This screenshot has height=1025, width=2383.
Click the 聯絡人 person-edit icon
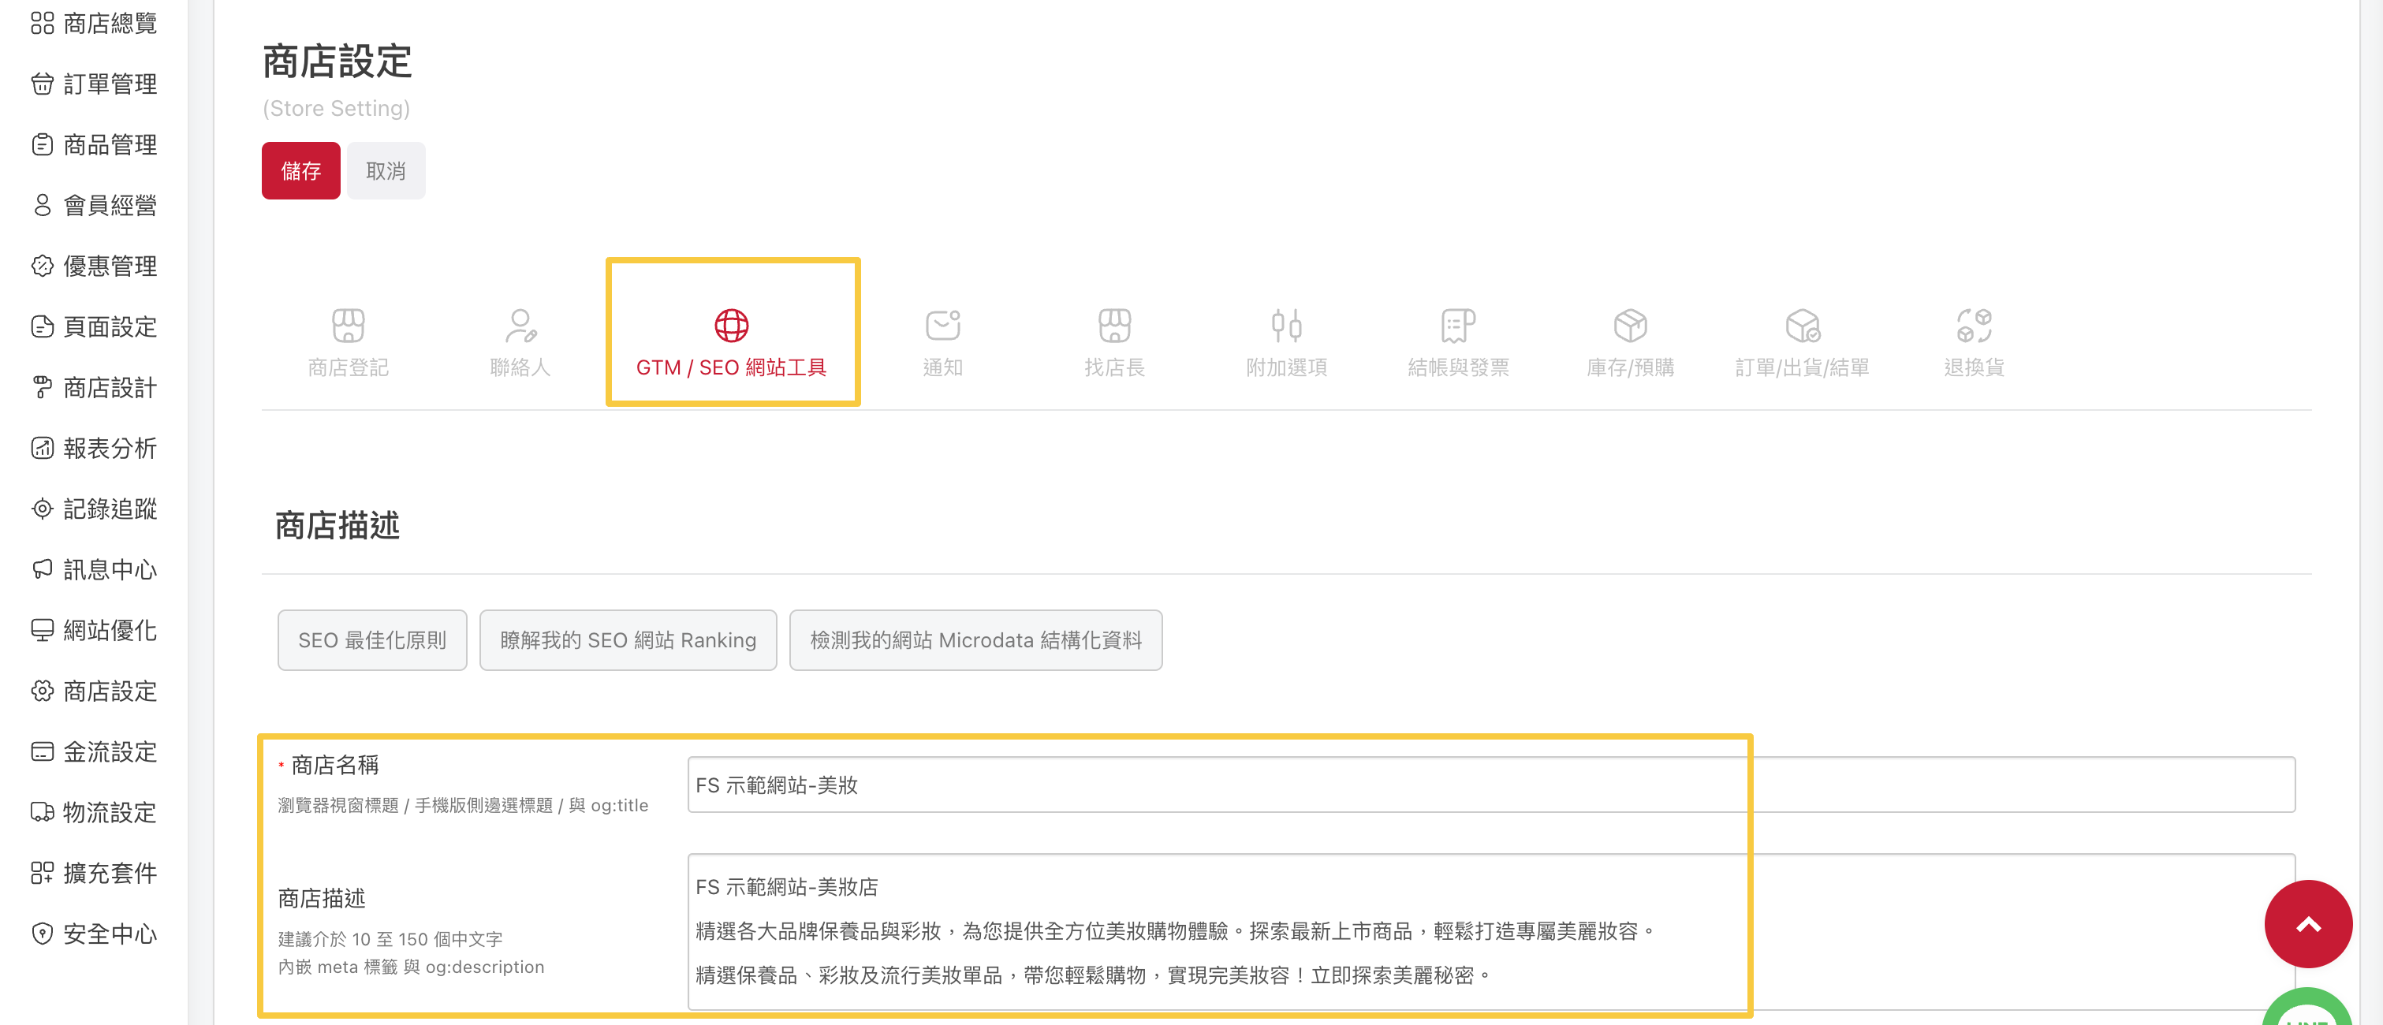tap(520, 326)
